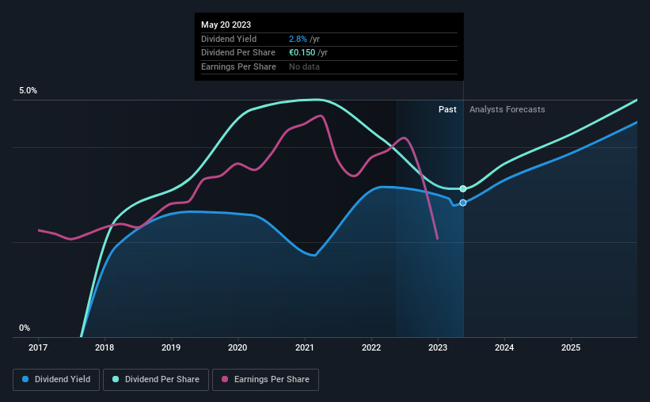The height and width of the screenshot is (402, 650).
Task: Click the 2019 x-axis label
Action: pos(171,347)
